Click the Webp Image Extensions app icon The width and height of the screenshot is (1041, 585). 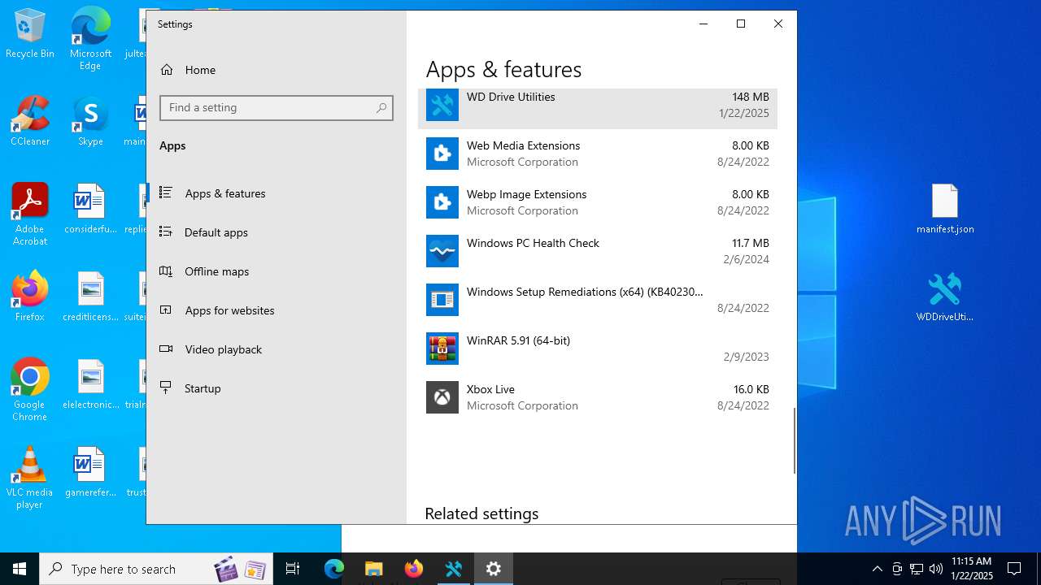click(x=442, y=202)
